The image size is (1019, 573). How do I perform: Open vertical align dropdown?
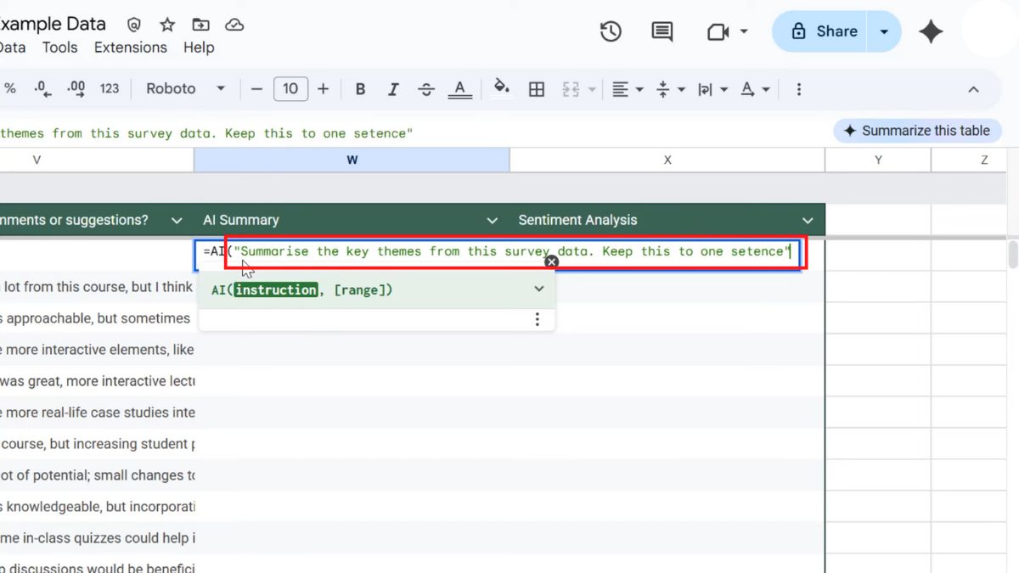(670, 89)
